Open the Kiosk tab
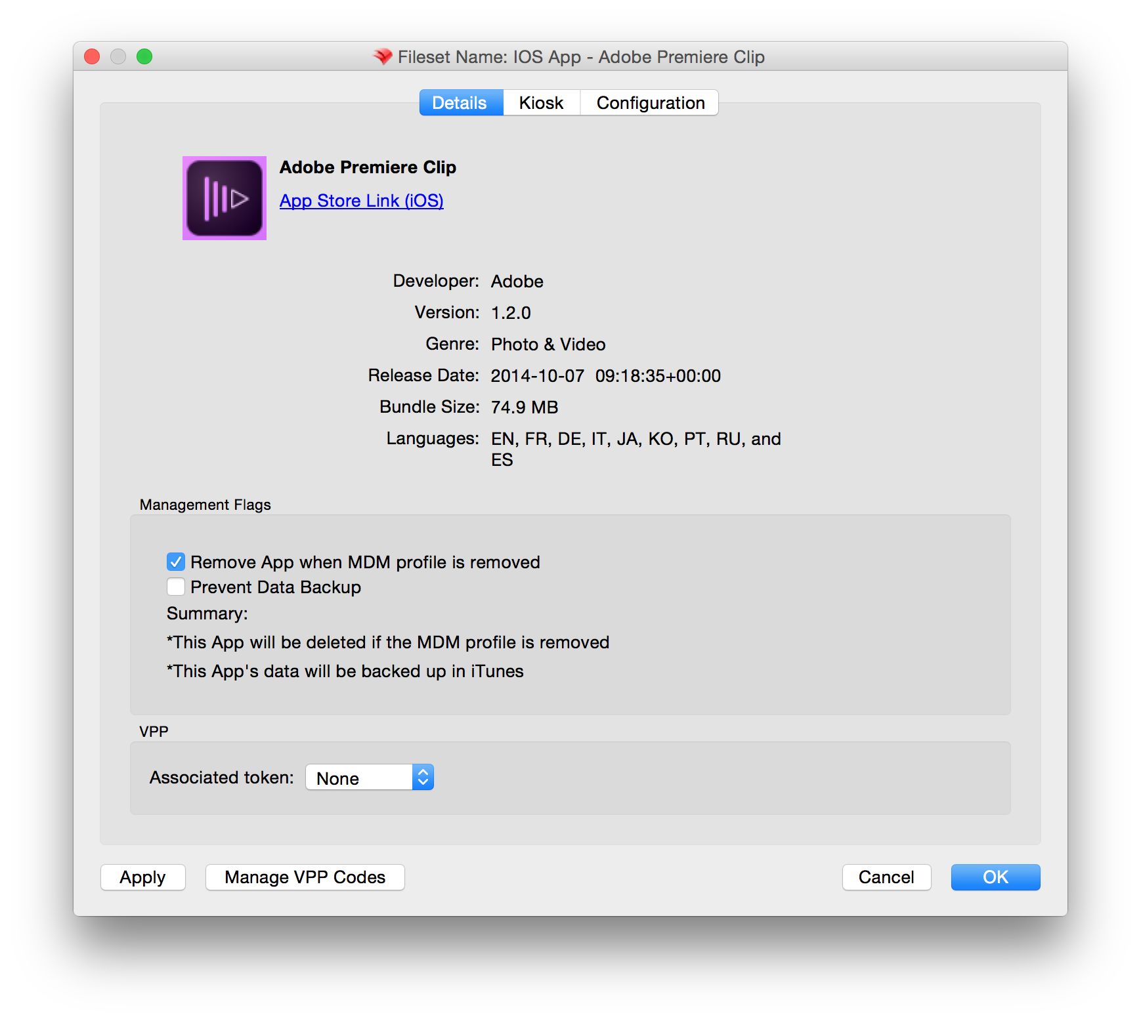The height and width of the screenshot is (1021, 1141). 542,103
